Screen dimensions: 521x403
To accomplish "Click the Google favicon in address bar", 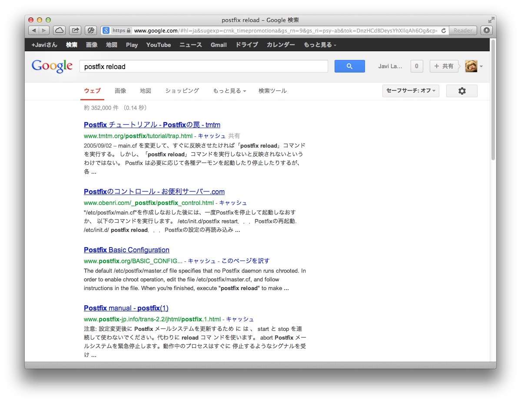I will 106,30.
